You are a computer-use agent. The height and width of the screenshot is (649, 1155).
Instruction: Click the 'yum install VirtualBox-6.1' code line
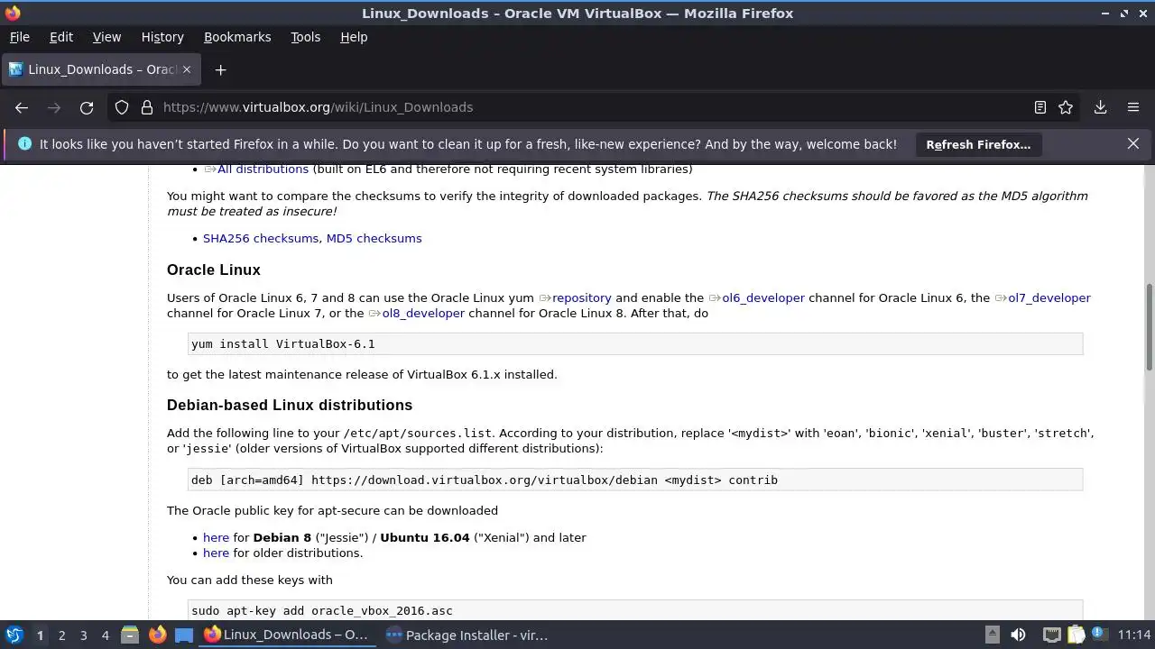[x=635, y=343]
